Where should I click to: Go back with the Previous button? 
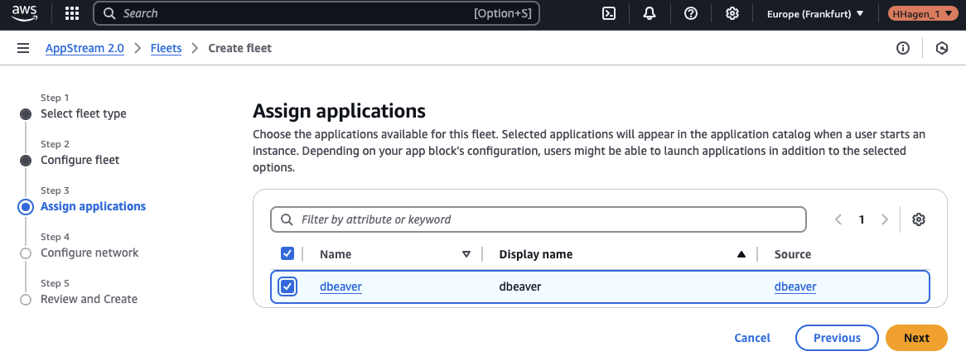point(837,338)
